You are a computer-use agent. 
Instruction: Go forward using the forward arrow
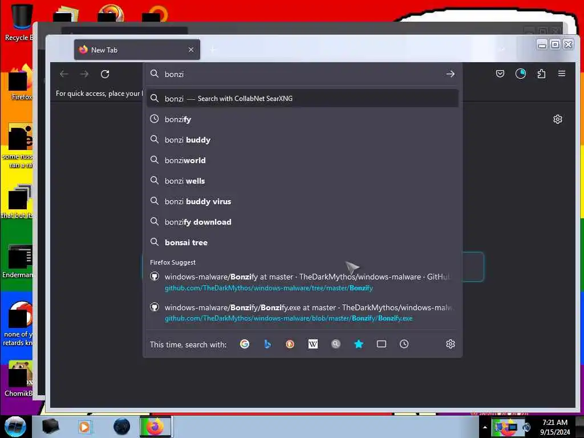click(84, 74)
